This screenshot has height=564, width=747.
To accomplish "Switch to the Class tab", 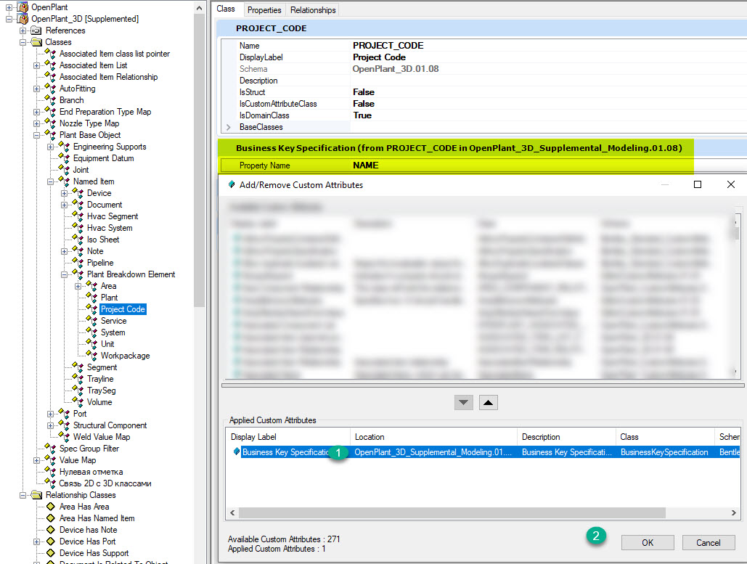I will click(226, 9).
